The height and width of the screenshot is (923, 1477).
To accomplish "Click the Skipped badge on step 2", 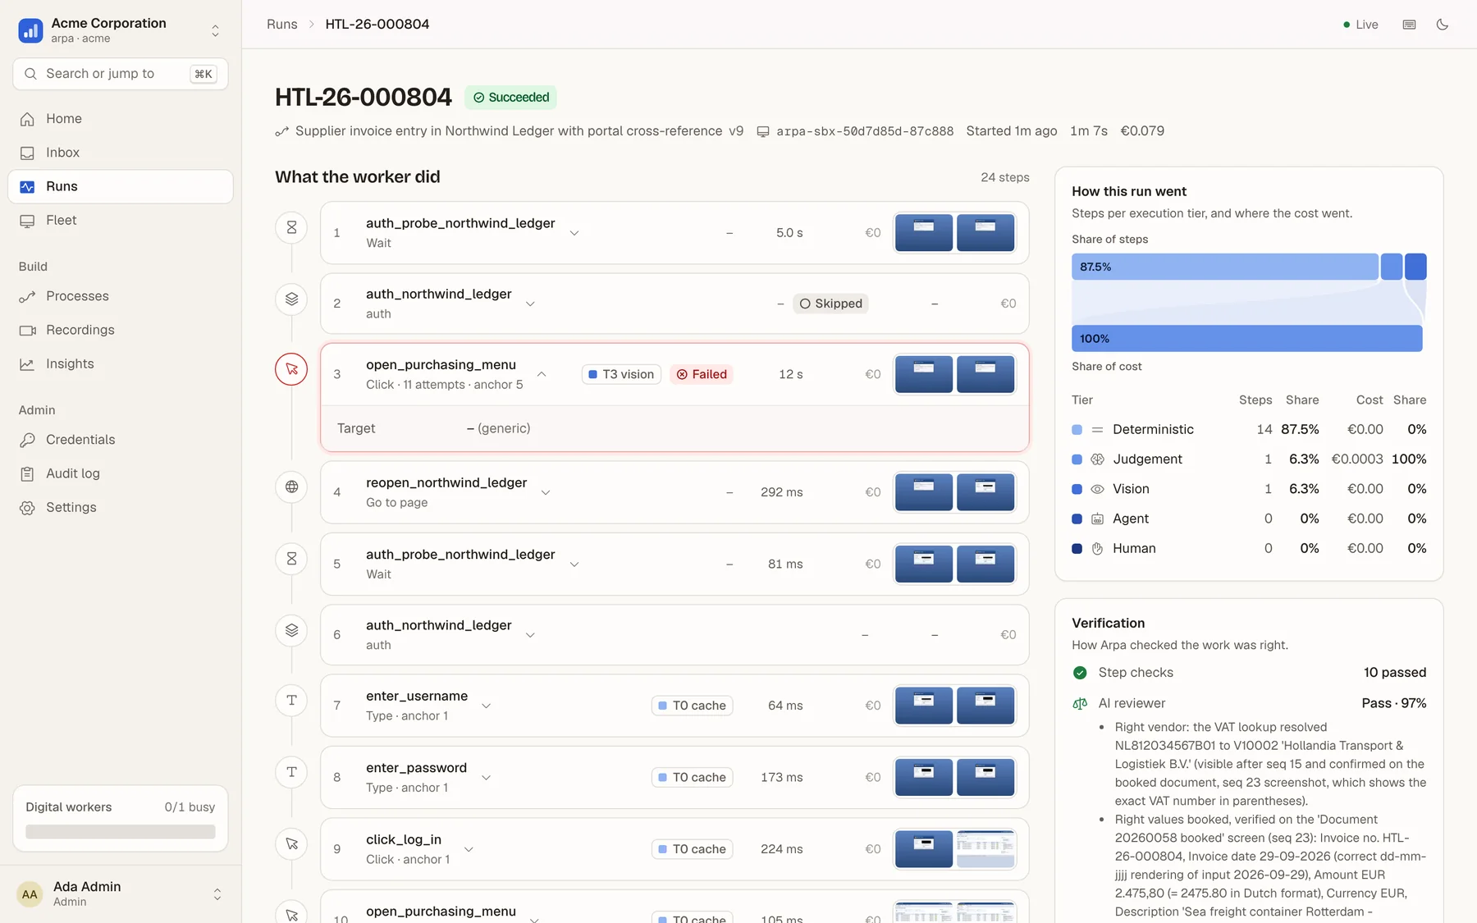I will [830, 304].
